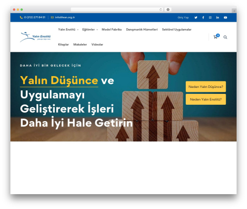Click the info@lean.org.tr email link
This screenshot has width=247, height=209.
65,17
